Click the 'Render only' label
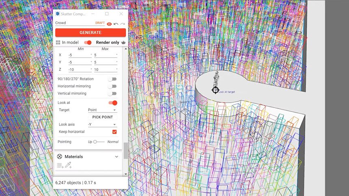This screenshot has width=349, height=196. point(108,43)
